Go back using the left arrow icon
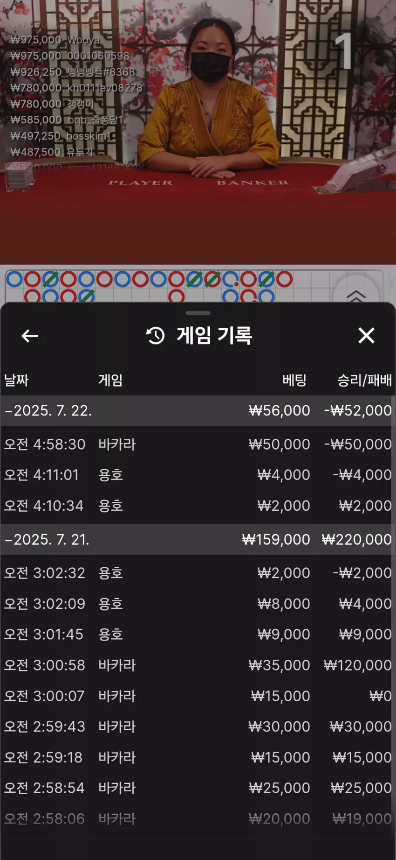Image resolution: width=396 pixels, height=860 pixels. [30, 336]
